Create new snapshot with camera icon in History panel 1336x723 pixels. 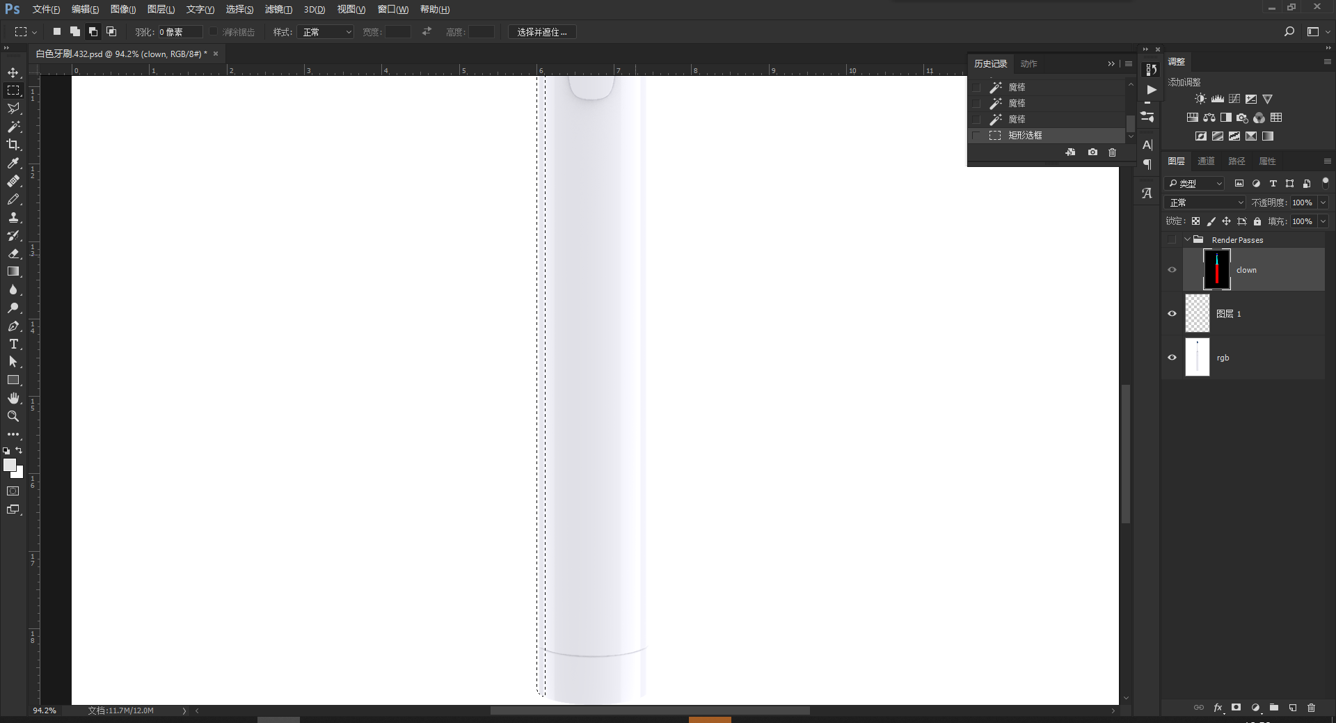[x=1091, y=152]
